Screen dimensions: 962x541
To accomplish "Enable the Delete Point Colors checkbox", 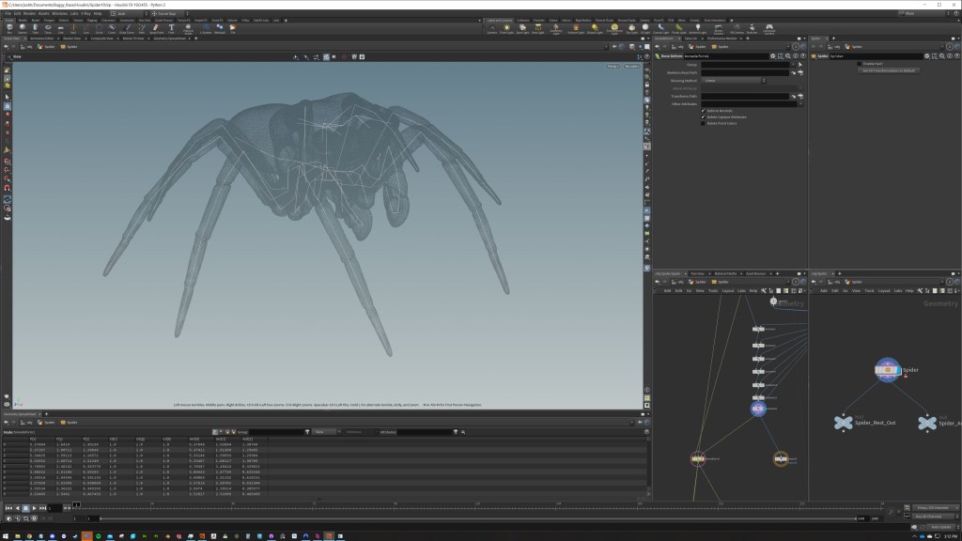I will click(x=703, y=123).
